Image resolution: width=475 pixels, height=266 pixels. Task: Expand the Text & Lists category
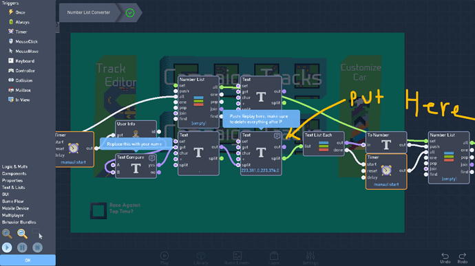coord(13,188)
